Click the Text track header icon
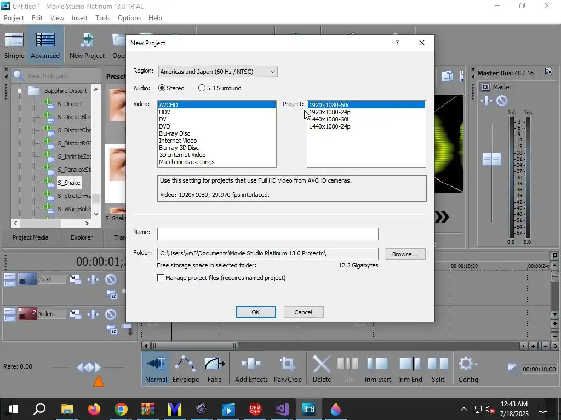This screenshot has height=420, width=561. (x=27, y=279)
